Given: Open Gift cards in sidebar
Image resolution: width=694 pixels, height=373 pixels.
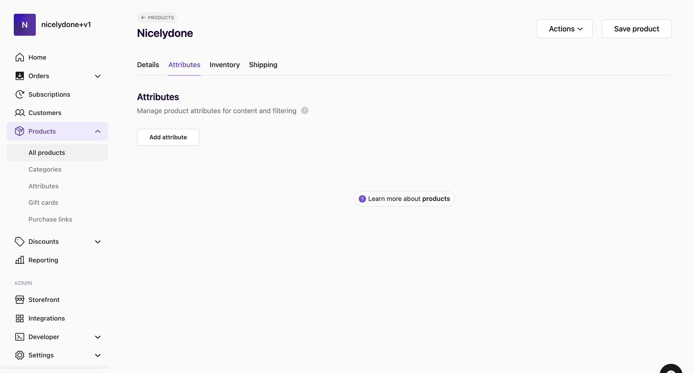Looking at the screenshot, I should (43, 203).
